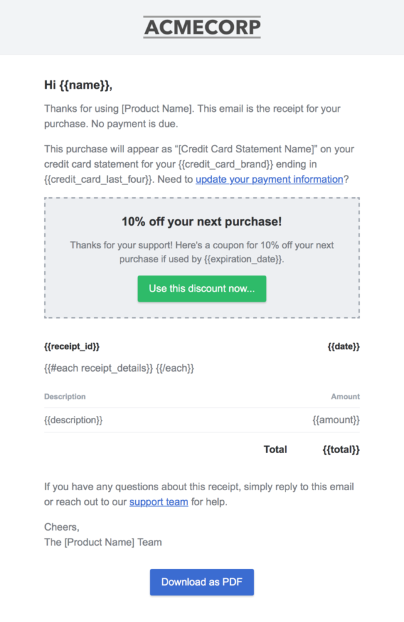Click The [Product Name] Team signature
404x622 pixels.
pos(103,542)
